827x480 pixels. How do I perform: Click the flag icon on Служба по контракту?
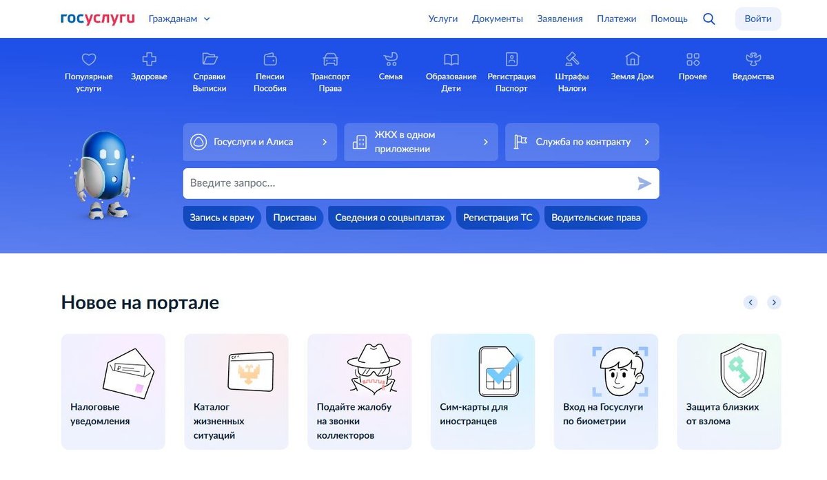click(x=520, y=142)
